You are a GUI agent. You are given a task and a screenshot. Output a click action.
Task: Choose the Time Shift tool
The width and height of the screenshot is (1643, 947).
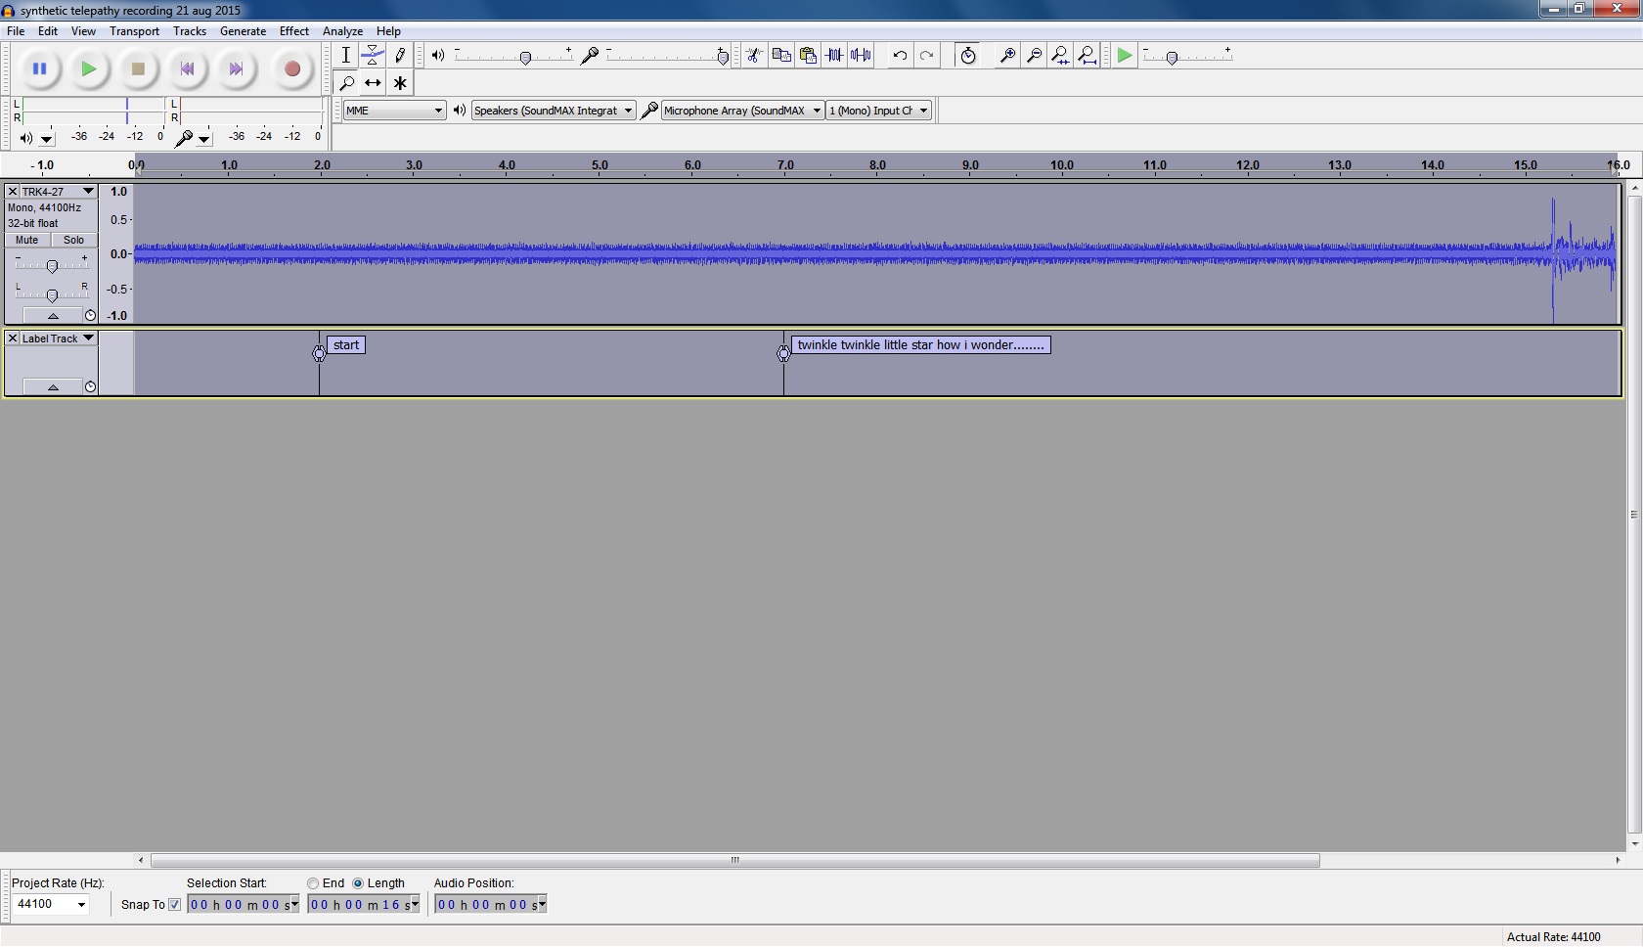tap(373, 83)
